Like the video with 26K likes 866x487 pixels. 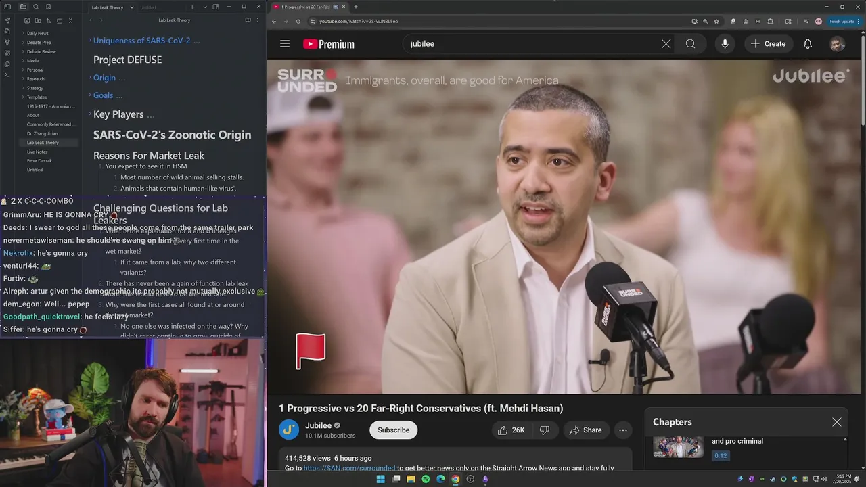(x=511, y=430)
